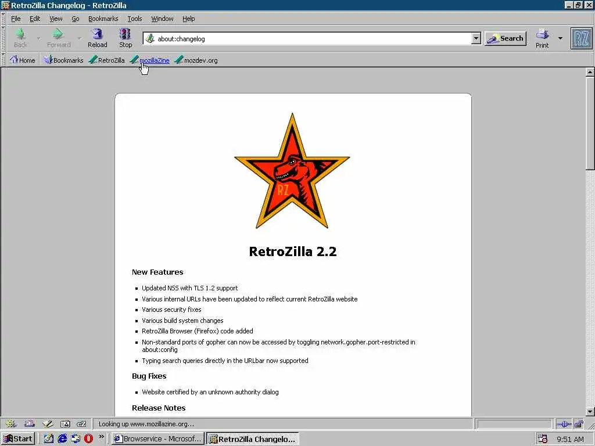The height and width of the screenshot is (446, 595).
Task: Open the mozdev.org bookmark
Action: coord(196,60)
